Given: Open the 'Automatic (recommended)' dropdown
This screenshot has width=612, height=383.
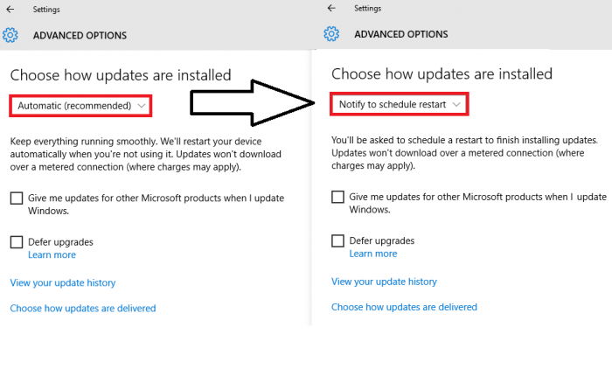Looking at the screenshot, I should (80, 106).
